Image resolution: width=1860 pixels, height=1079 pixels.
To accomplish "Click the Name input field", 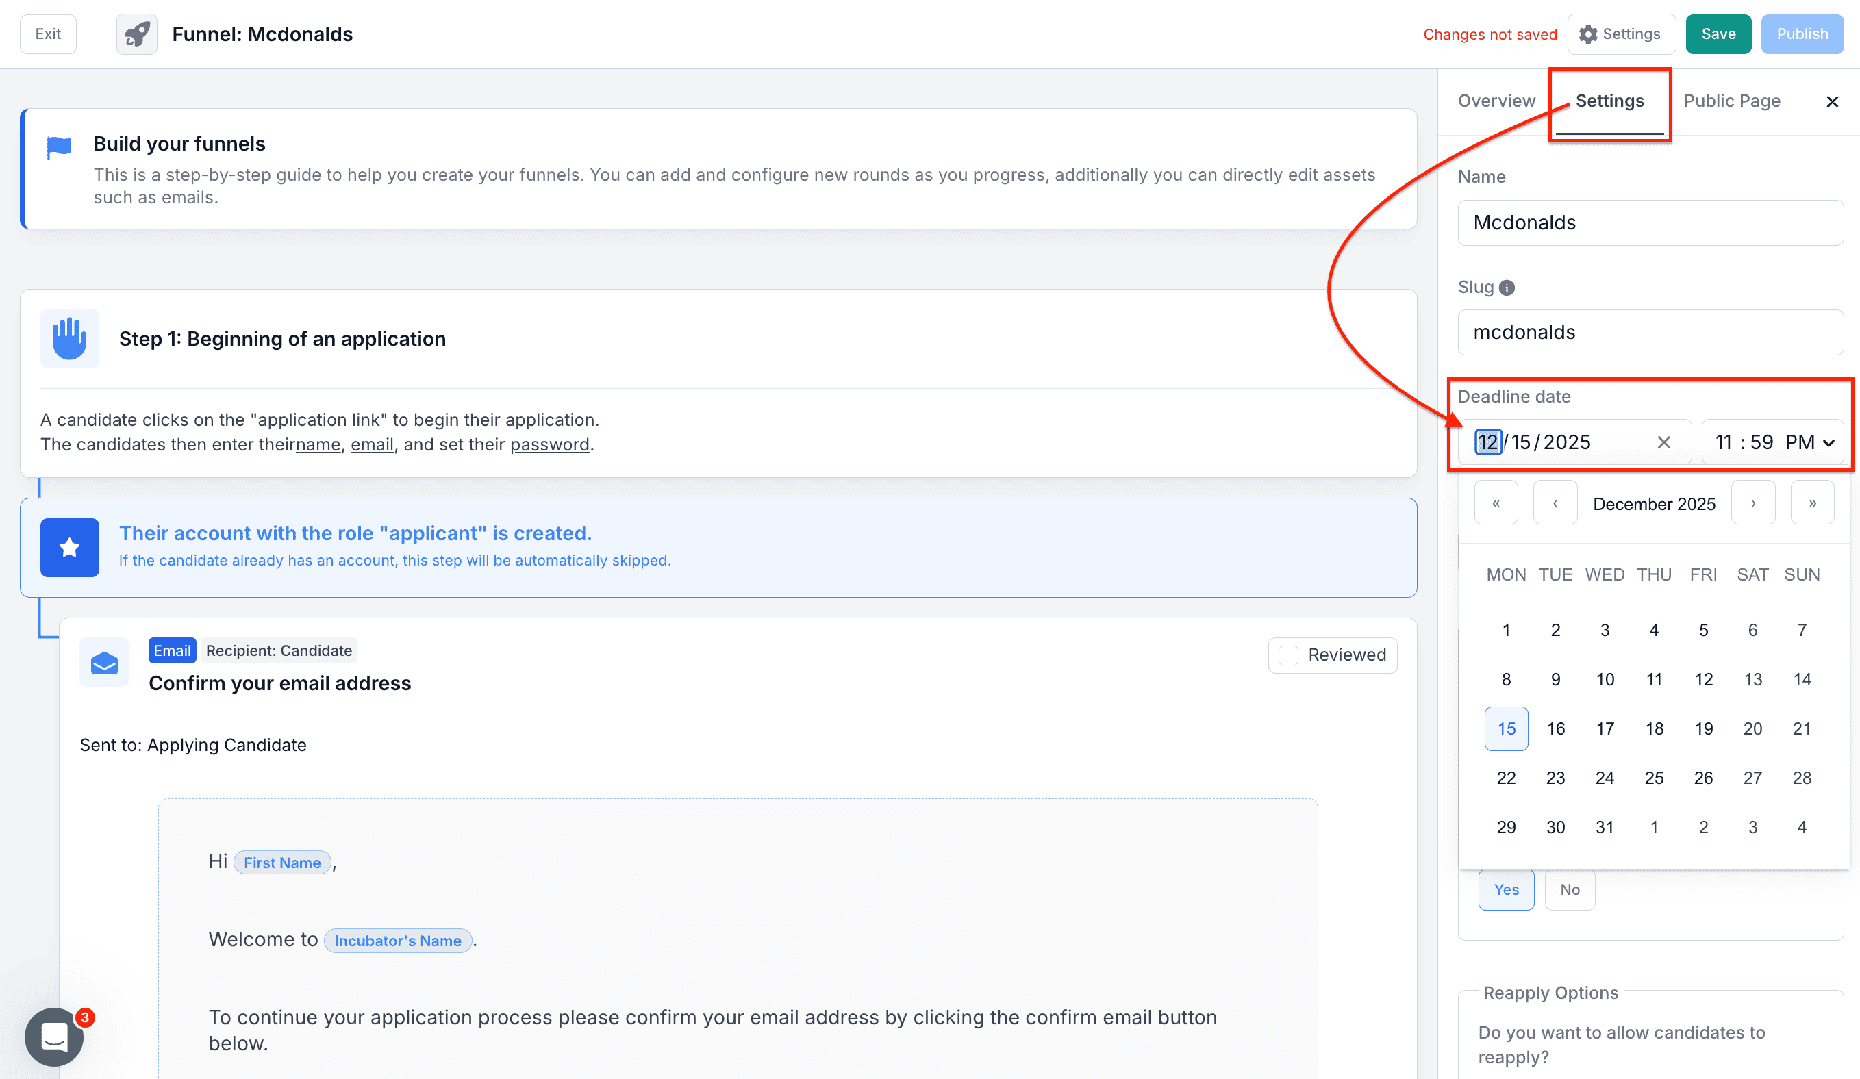I will [x=1650, y=223].
